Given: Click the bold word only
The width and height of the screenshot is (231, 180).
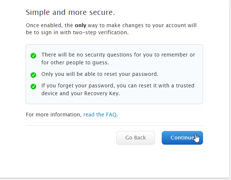Looking at the screenshot, I should (80, 26).
